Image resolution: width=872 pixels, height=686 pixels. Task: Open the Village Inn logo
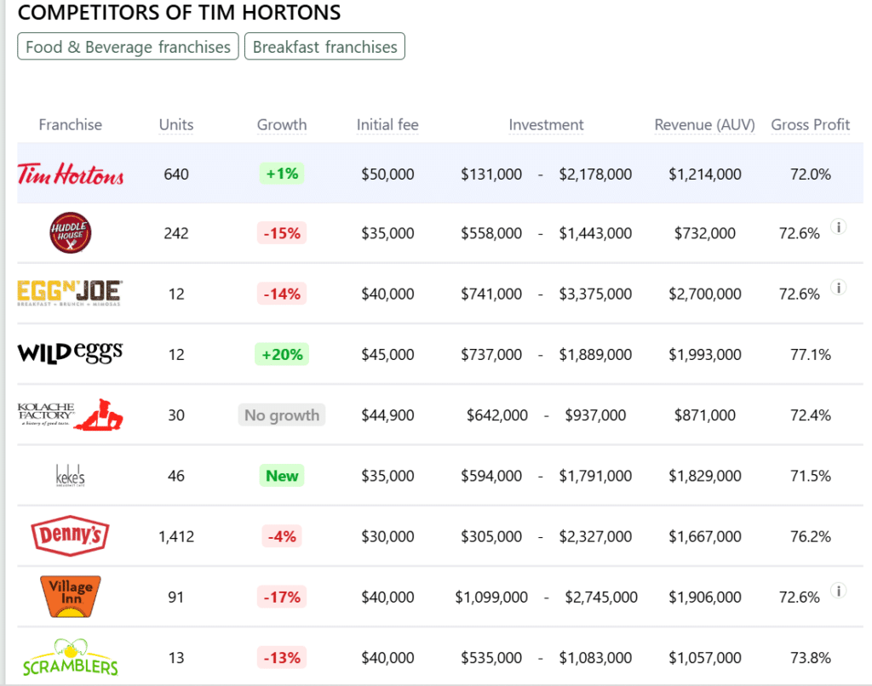tap(71, 597)
